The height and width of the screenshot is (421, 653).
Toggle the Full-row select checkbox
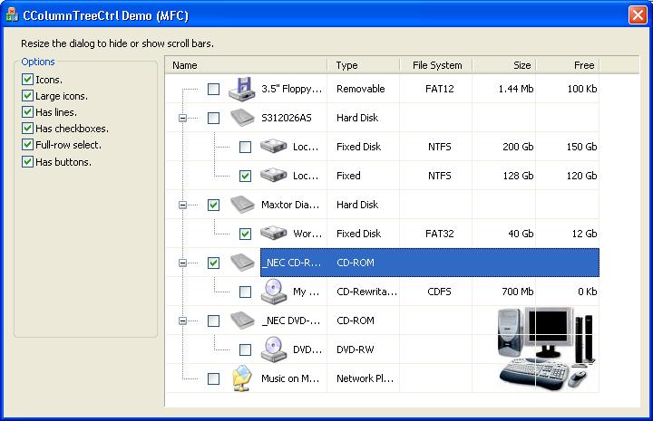point(27,145)
